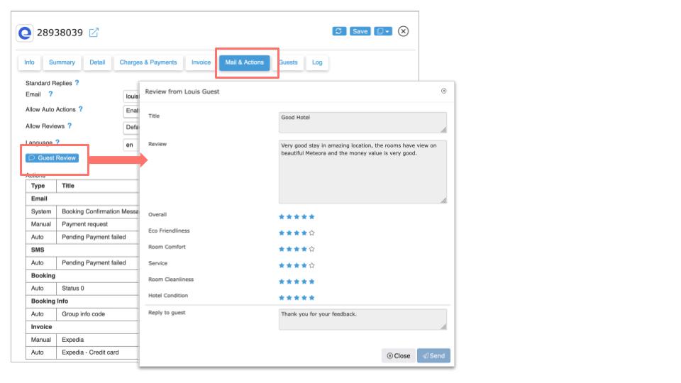The width and height of the screenshot is (681, 383).
Task: Click first star of Overall rating
Action: pos(282,217)
